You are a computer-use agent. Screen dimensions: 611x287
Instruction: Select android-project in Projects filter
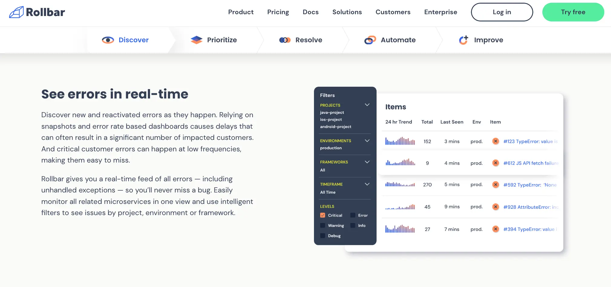pos(335,127)
